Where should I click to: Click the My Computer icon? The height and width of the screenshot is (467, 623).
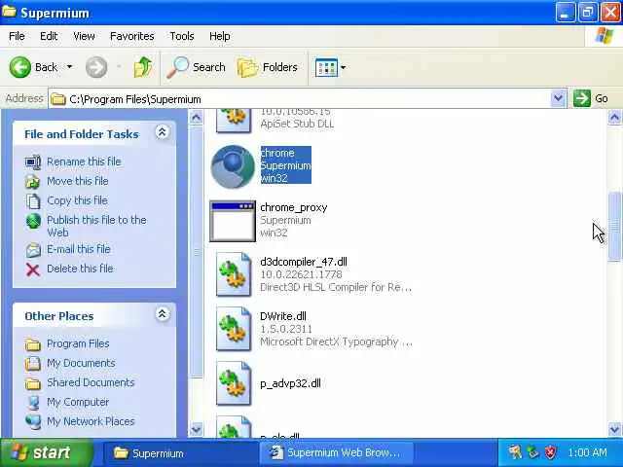[33, 403]
